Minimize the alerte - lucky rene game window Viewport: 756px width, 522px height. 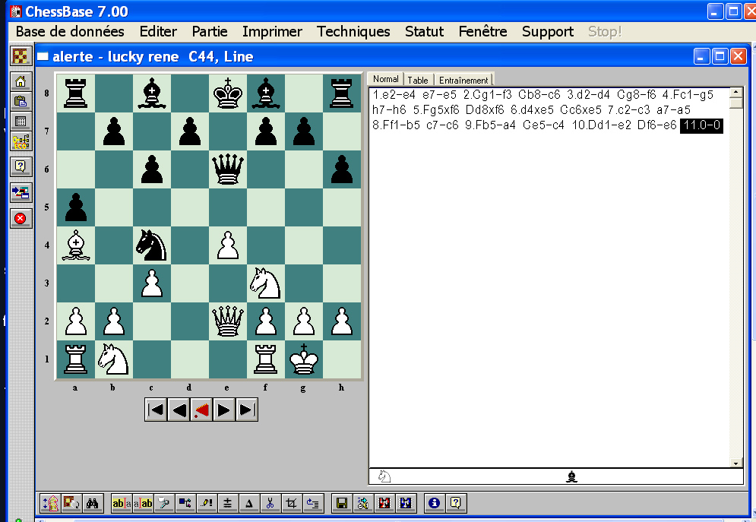tap(701, 56)
